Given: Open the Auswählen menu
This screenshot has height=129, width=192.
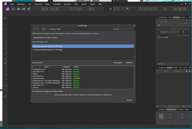Looking at the screenshot, I should click(57, 4).
